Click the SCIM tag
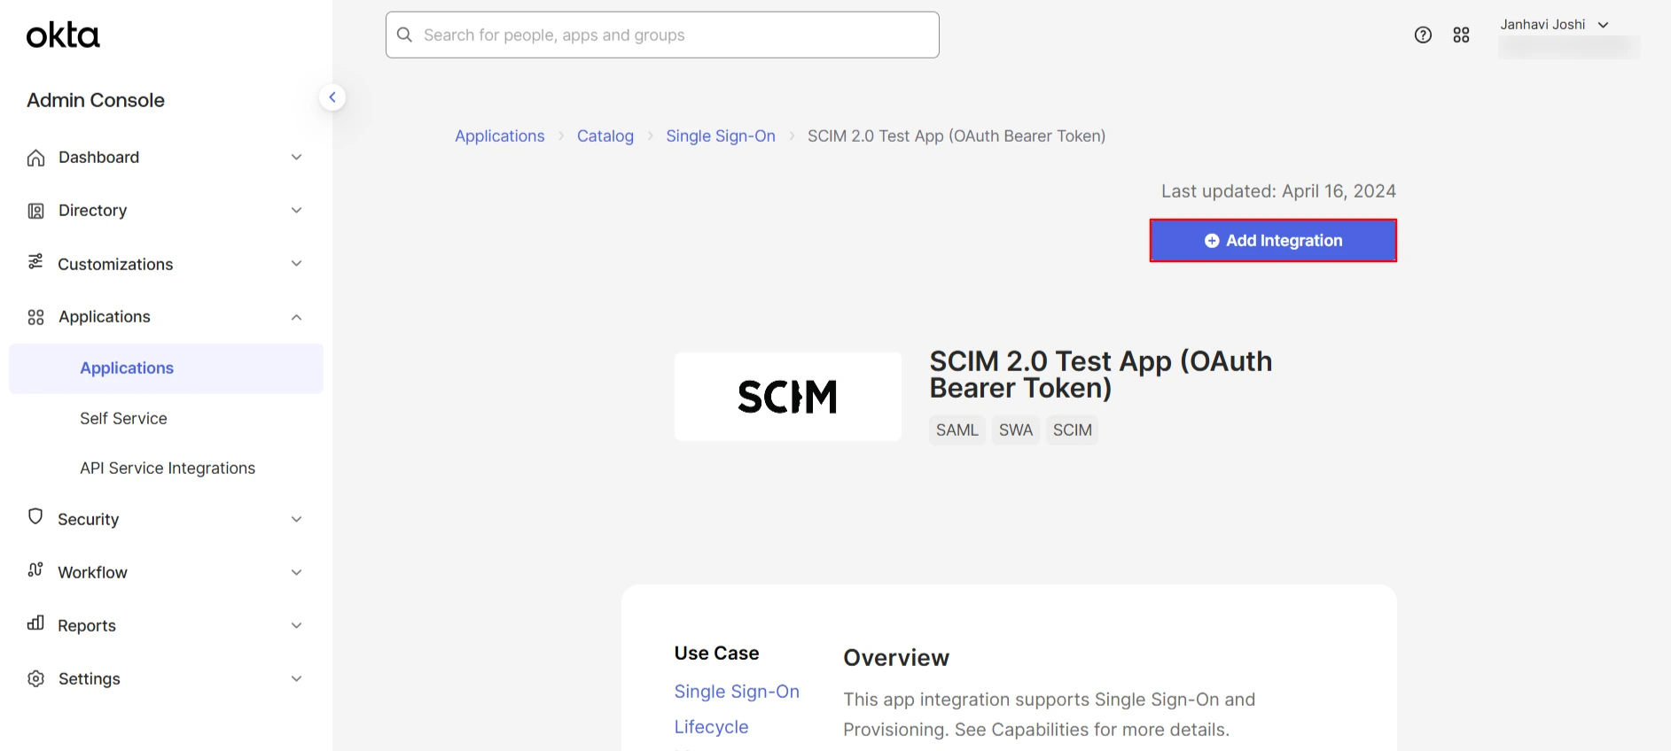The height and width of the screenshot is (751, 1671). point(1073,430)
